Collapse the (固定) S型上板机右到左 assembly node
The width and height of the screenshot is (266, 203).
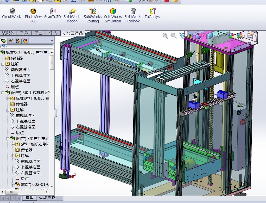(3, 93)
